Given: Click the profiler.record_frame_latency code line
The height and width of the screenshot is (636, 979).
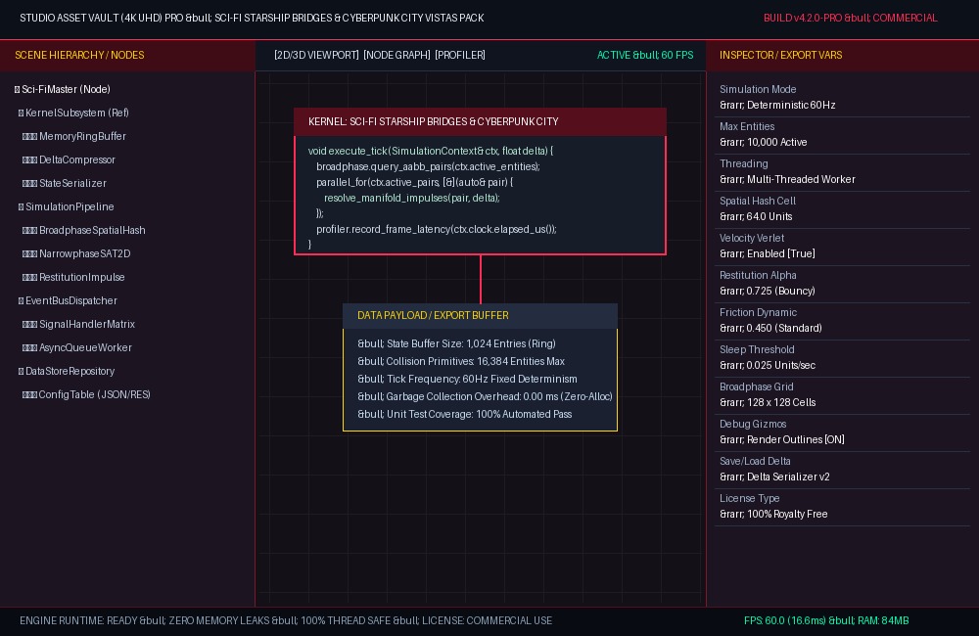Looking at the screenshot, I should (437, 229).
